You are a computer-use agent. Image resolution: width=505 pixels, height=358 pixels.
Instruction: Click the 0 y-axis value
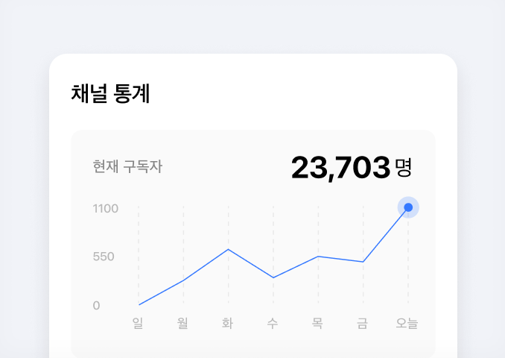[96, 306]
